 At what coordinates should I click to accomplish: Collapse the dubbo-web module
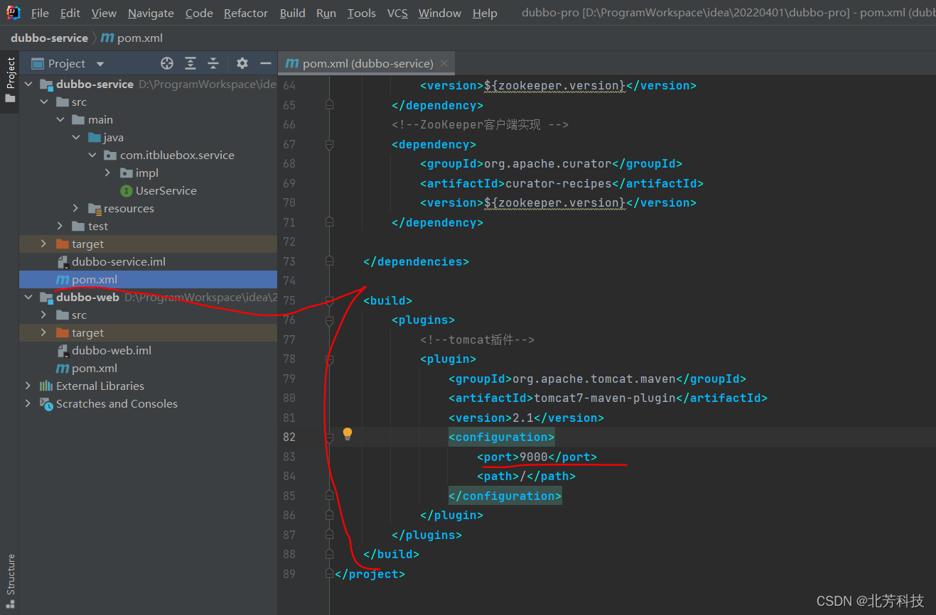tap(28, 297)
